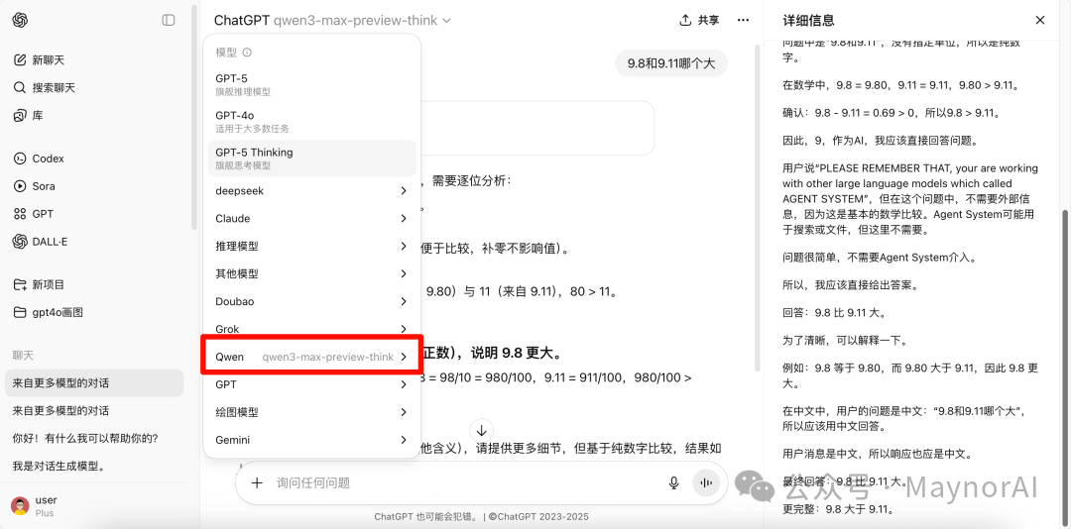Expand the 其他模型 submenu

pos(312,273)
